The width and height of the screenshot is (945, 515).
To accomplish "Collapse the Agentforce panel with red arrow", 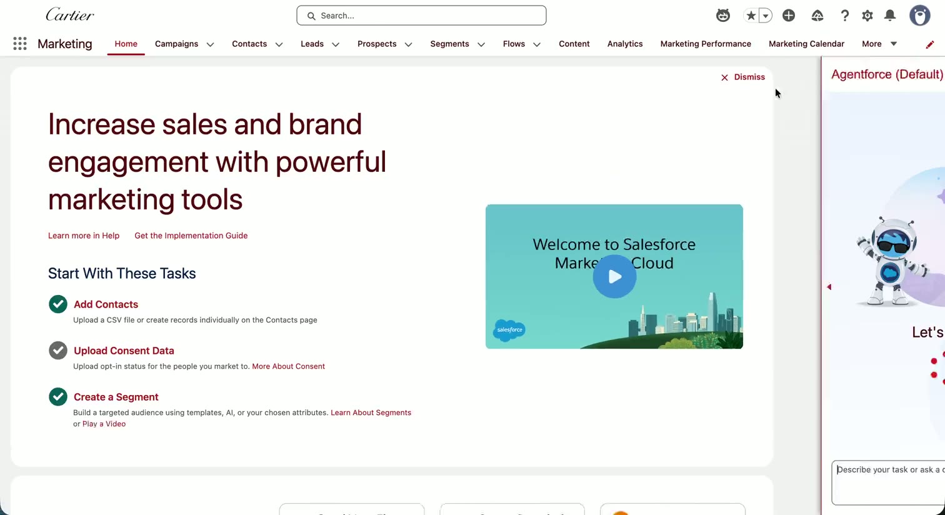I will (x=829, y=287).
